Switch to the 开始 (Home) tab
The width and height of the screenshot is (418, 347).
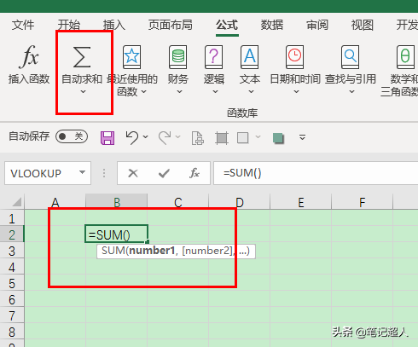click(69, 25)
